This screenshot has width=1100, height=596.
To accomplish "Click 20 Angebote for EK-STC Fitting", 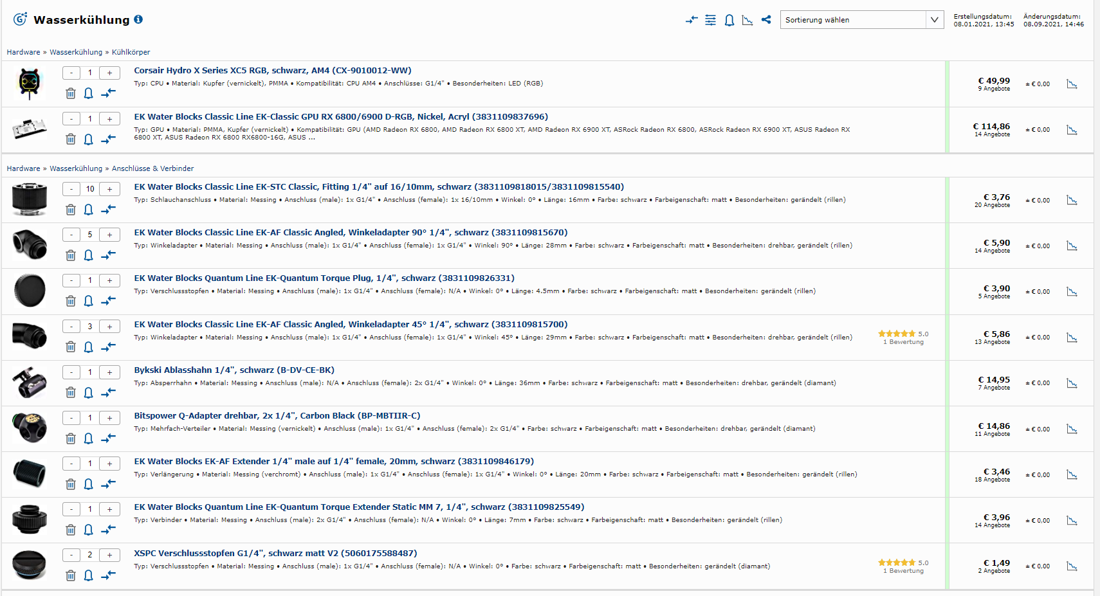I will point(992,205).
